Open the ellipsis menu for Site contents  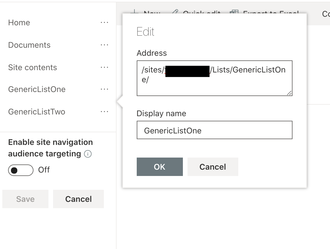click(104, 67)
